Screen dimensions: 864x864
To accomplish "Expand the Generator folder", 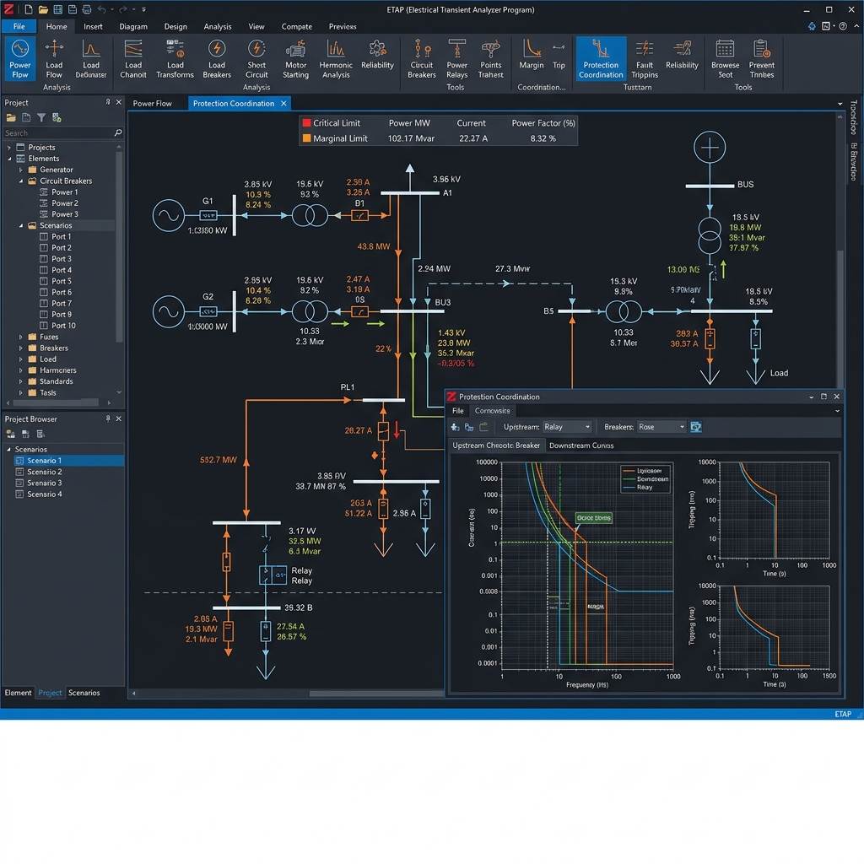I will click(21, 170).
